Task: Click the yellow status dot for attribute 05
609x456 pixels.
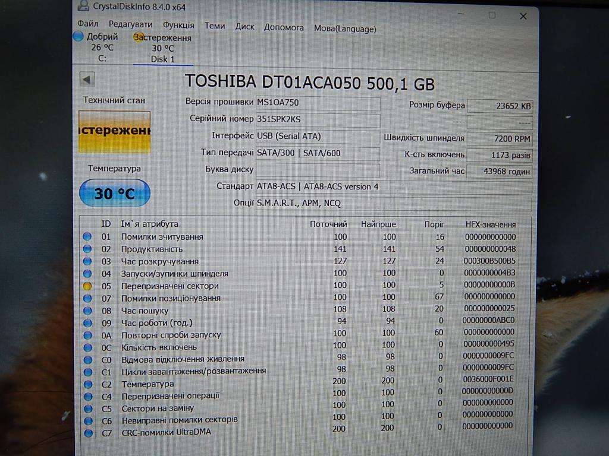Action: tap(87, 286)
